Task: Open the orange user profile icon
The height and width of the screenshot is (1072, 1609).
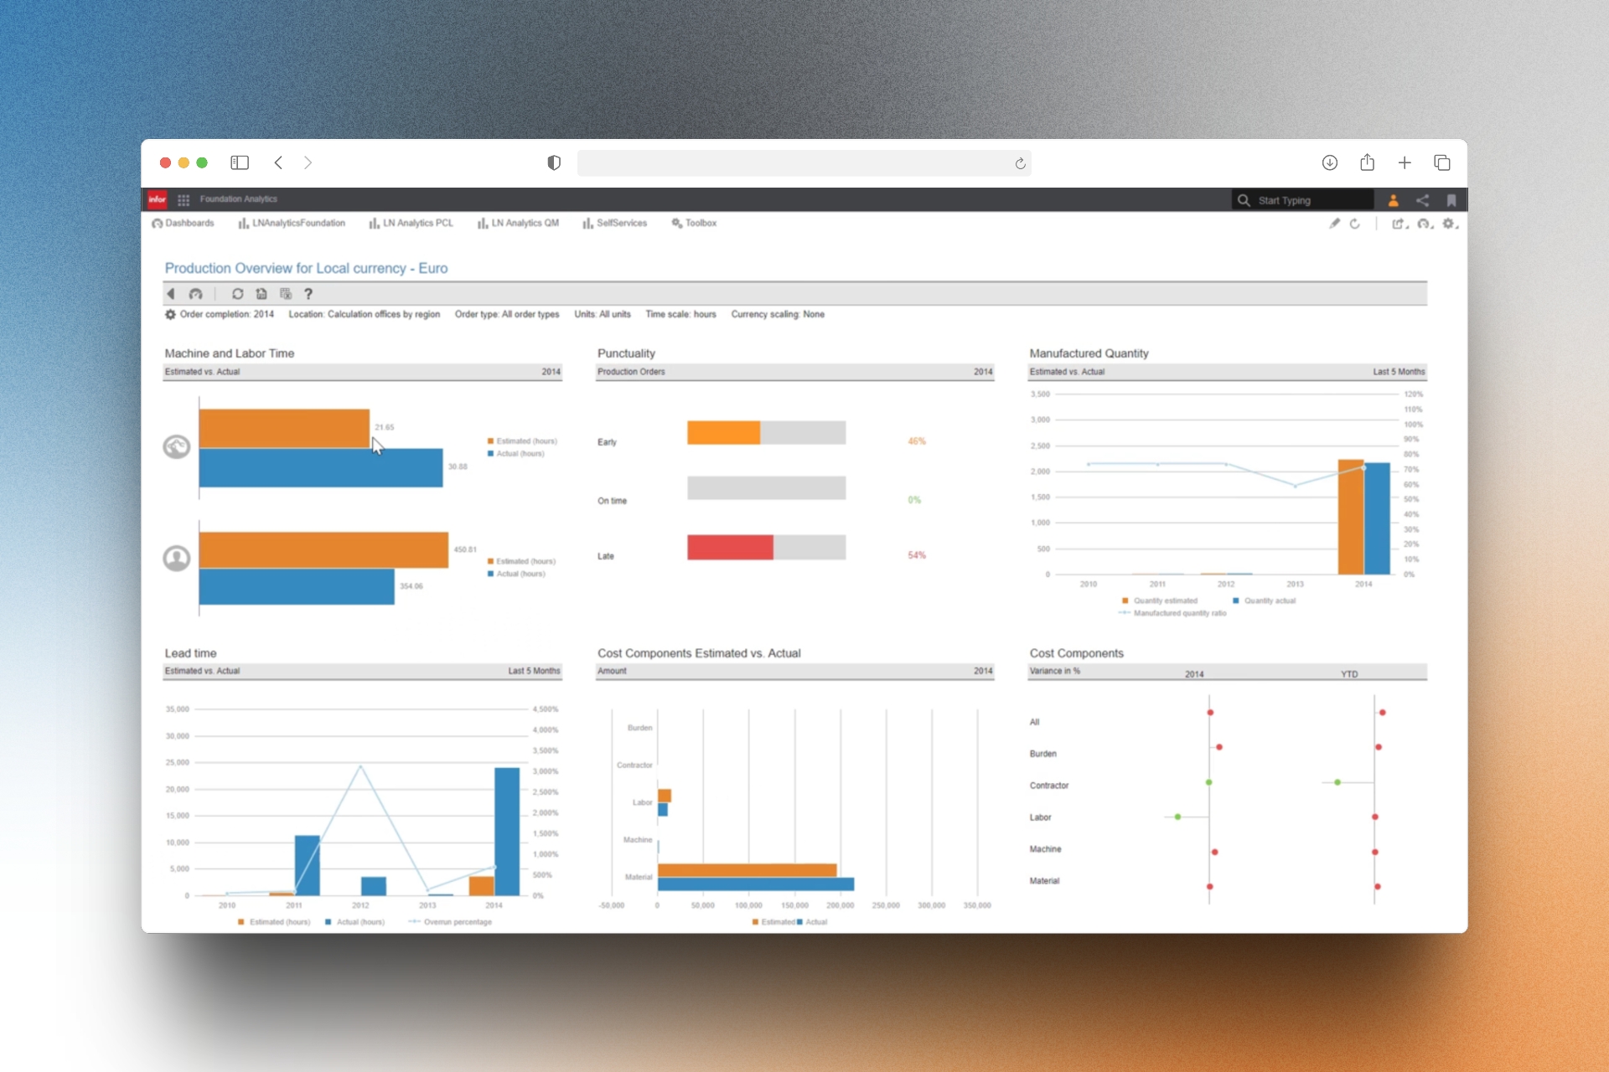Action: coord(1393,200)
